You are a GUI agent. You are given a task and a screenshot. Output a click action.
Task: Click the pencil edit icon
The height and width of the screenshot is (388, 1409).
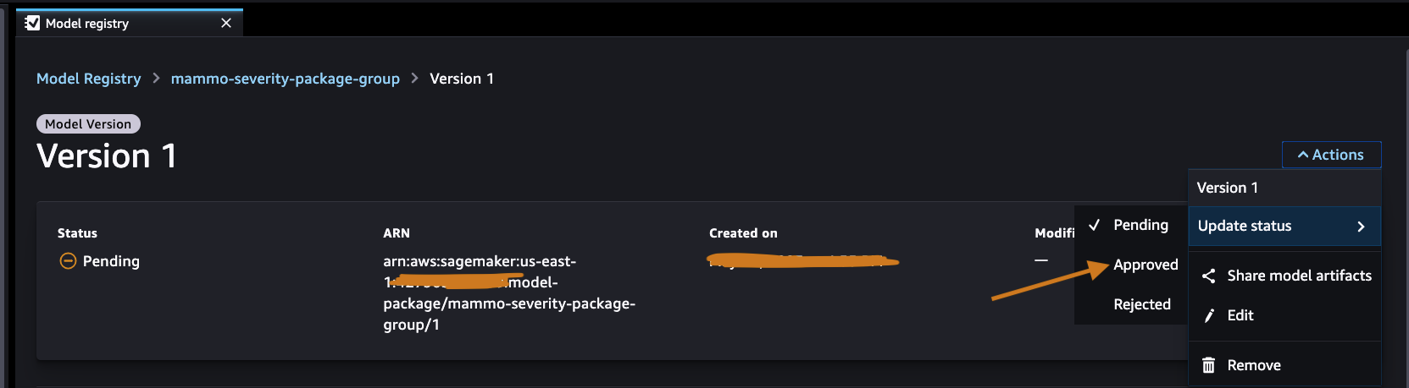tap(1209, 315)
